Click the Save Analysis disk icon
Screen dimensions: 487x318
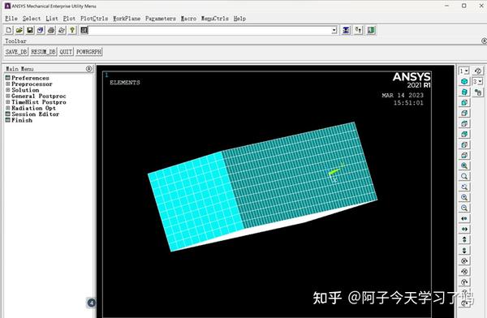coord(30,30)
